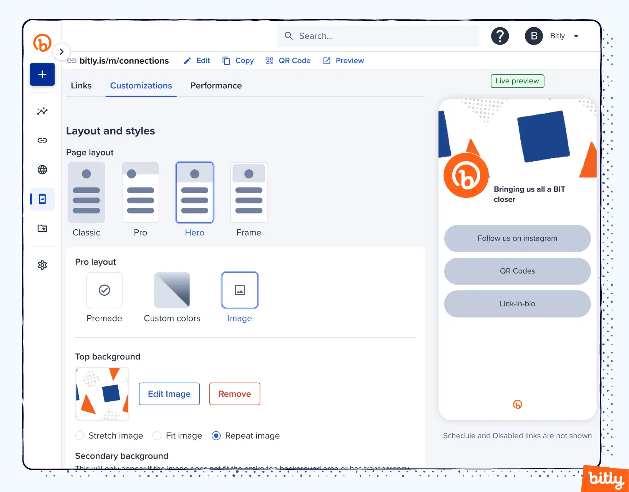Open the Links chain icon in sidebar
Image resolution: width=629 pixels, height=492 pixels.
(42, 140)
